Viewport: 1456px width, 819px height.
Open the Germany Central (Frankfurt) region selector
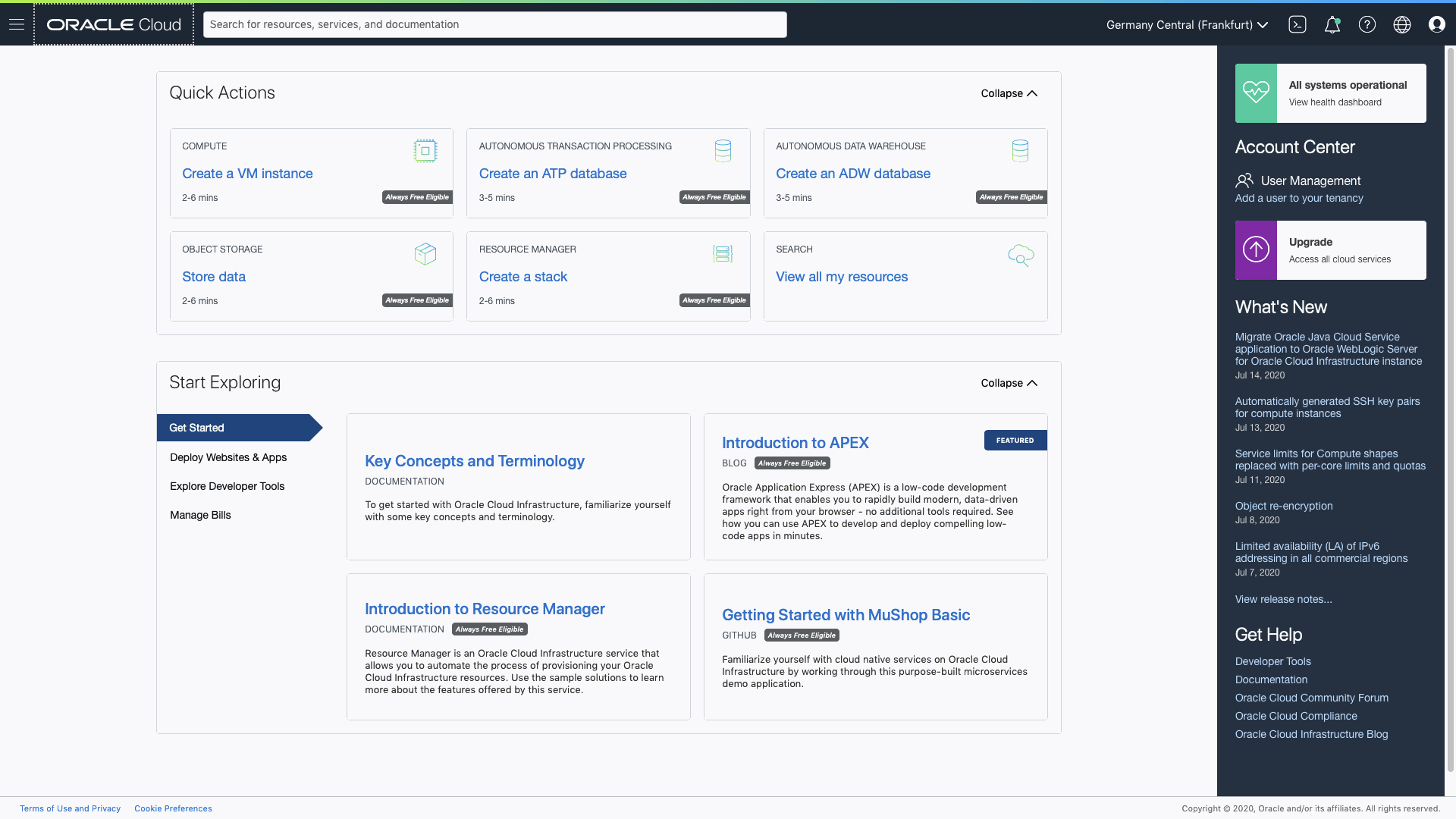pyautogui.click(x=1186, y=24)
